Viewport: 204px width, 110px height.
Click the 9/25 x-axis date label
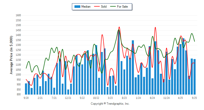click(194, 97)
